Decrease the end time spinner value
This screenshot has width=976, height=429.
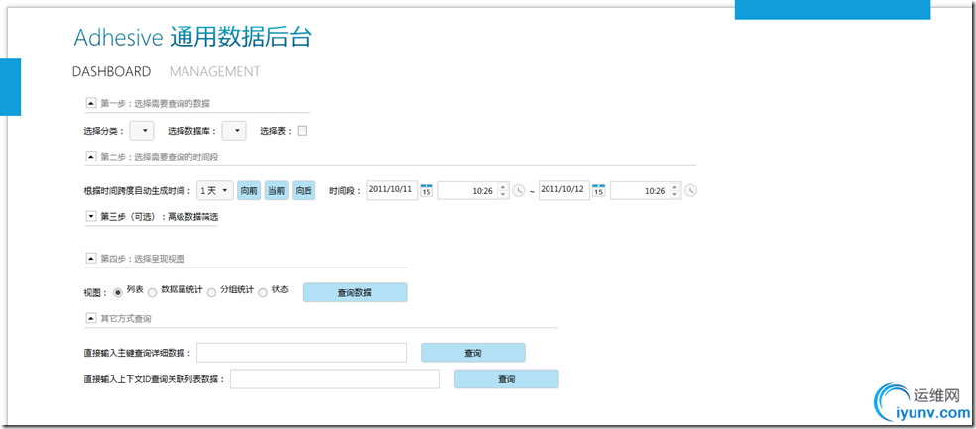pyautogui.click(x=674, y=194)
